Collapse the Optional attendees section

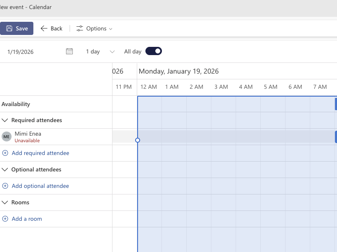coord(5,169)
